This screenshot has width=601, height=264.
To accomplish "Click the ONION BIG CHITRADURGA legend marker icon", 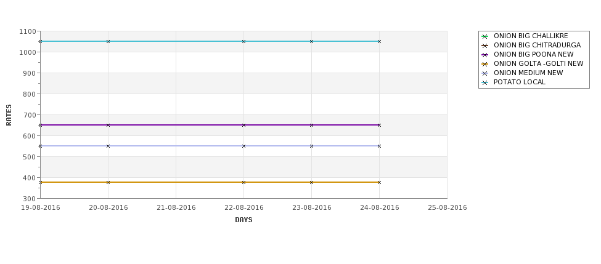I will click(484, 46).
